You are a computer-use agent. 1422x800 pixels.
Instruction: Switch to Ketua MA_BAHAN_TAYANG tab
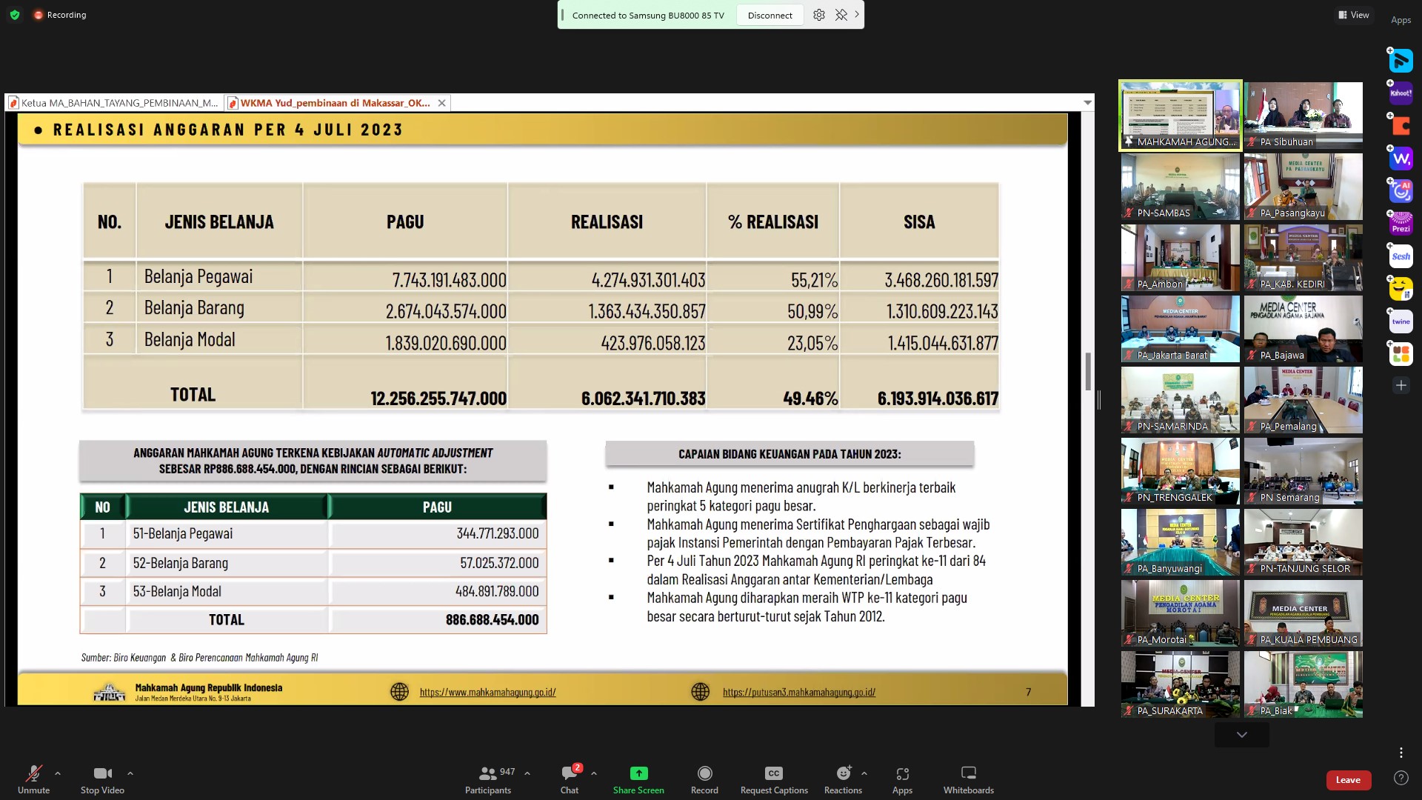click(114, 103)
